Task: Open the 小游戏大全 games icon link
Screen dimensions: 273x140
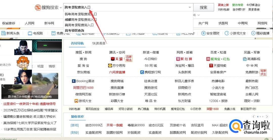Action: coord(227,33)
